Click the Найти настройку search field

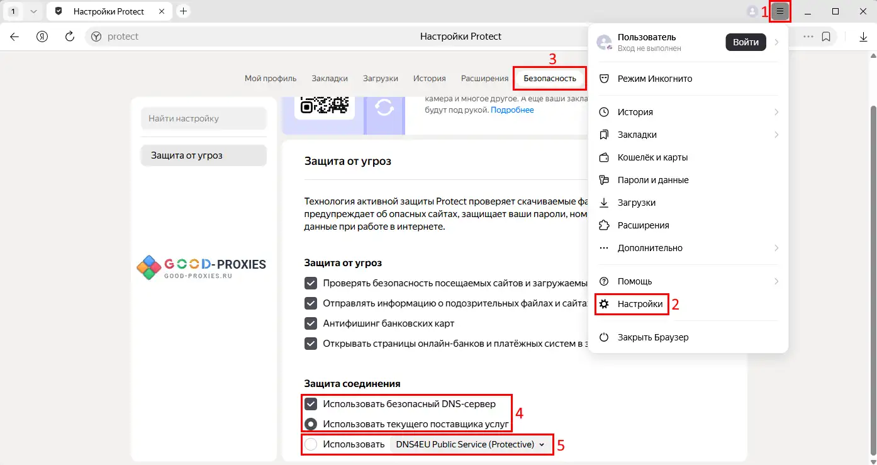tap(204, 118)
